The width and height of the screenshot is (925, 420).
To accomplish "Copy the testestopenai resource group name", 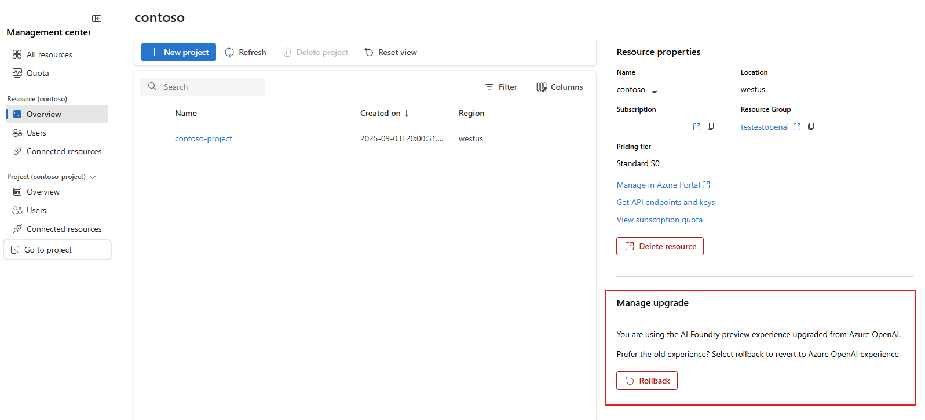I will point(811,126).
